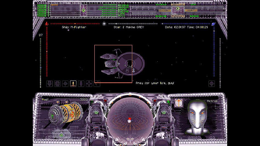Click the four-arrows navigation icon
Viewport: 260px width, 146px height.
coord(89,84)
